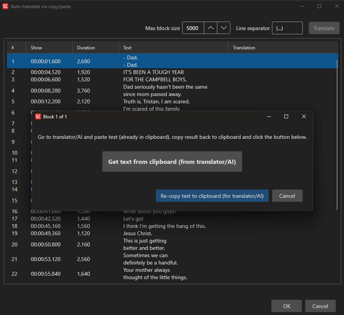
Task: Cancel the Block 1 of 1 dialog
Action: [x=287, y=196]
